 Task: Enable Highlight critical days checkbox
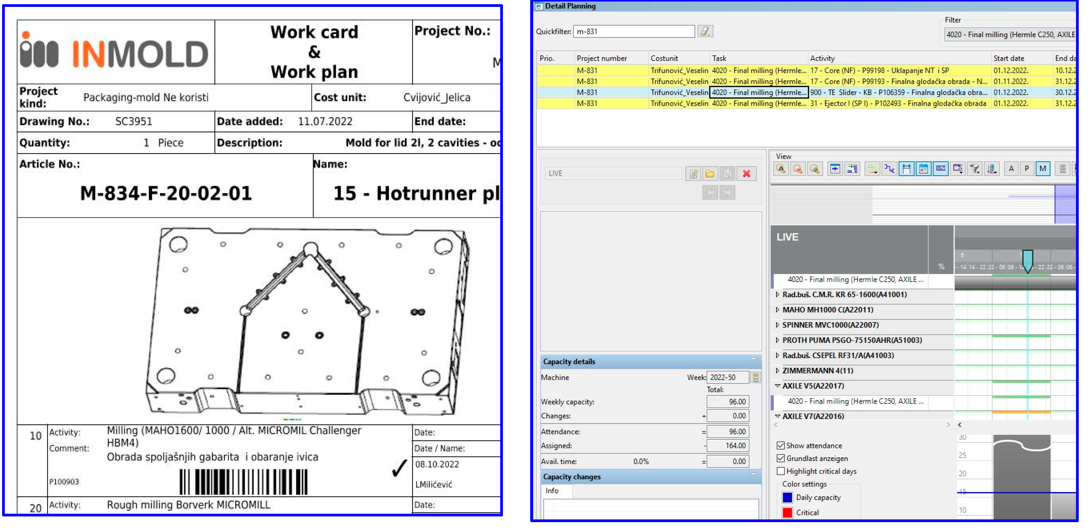tap(781, 471)
